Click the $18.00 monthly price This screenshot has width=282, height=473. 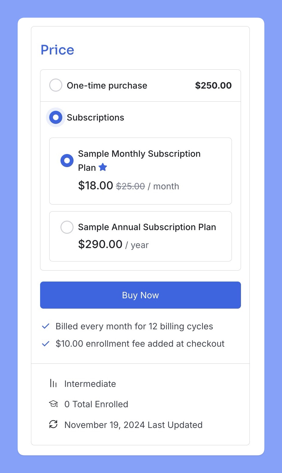point(95,185)
